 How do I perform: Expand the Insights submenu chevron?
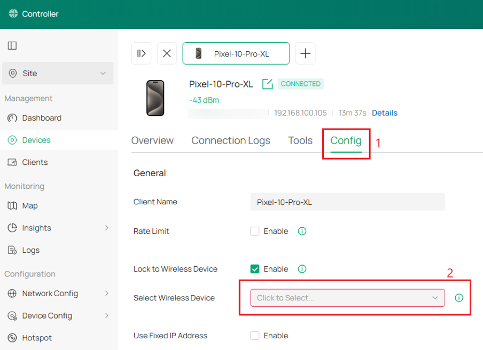pos(106,228)
